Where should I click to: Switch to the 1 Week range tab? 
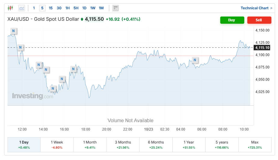[57, 145]
